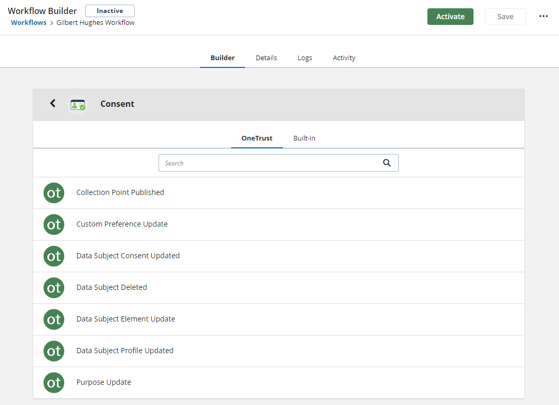Click the contact card icon beside Consent header
The width and height of the screenshot is (559, 405).
click(x=78, y=103)
